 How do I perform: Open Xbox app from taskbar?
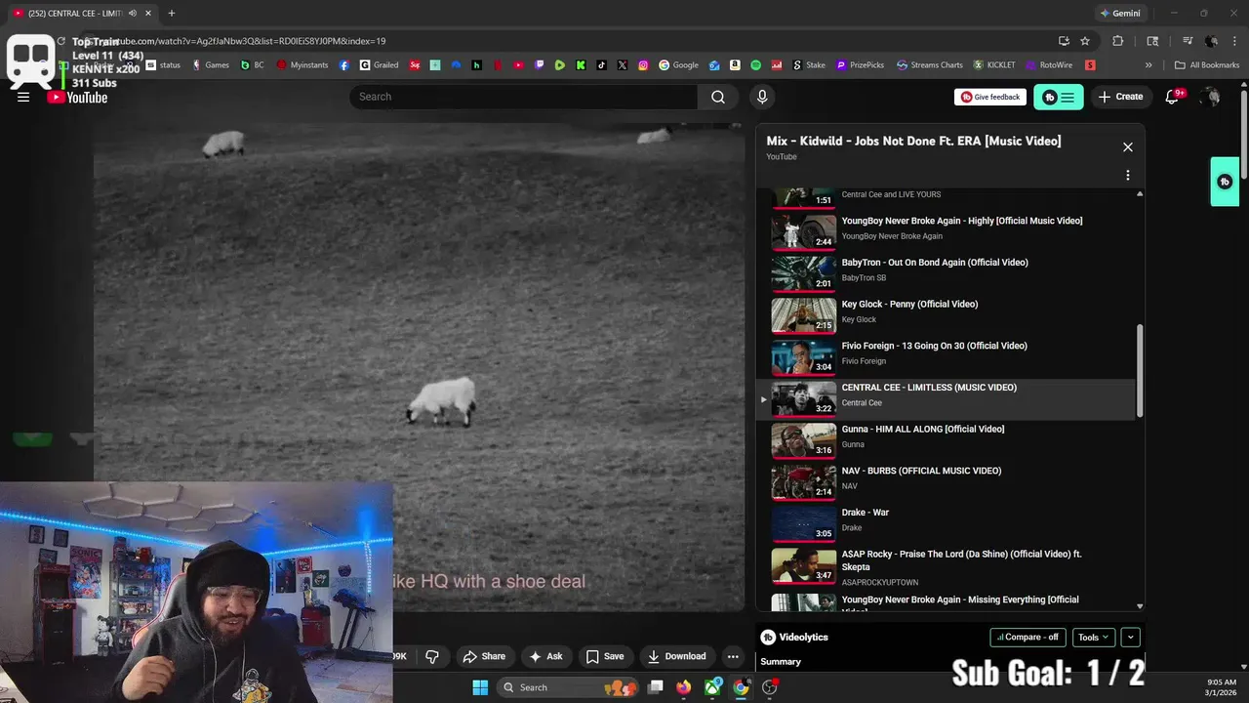713,687
